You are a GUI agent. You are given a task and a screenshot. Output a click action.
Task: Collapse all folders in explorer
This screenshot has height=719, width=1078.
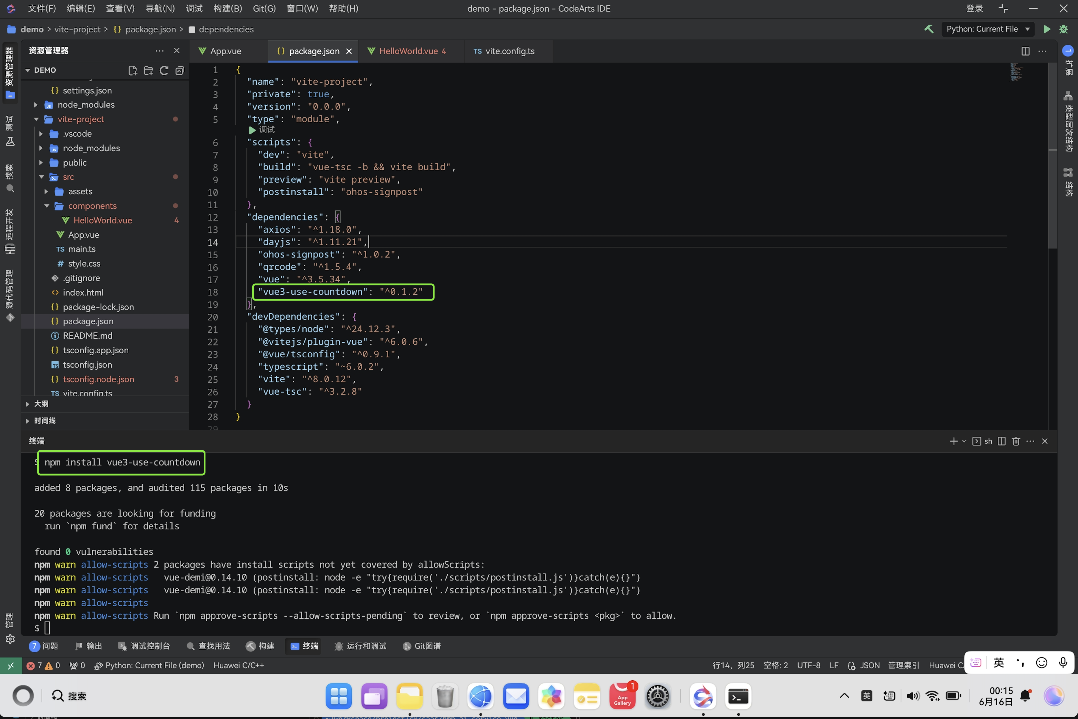click(180, 70)
